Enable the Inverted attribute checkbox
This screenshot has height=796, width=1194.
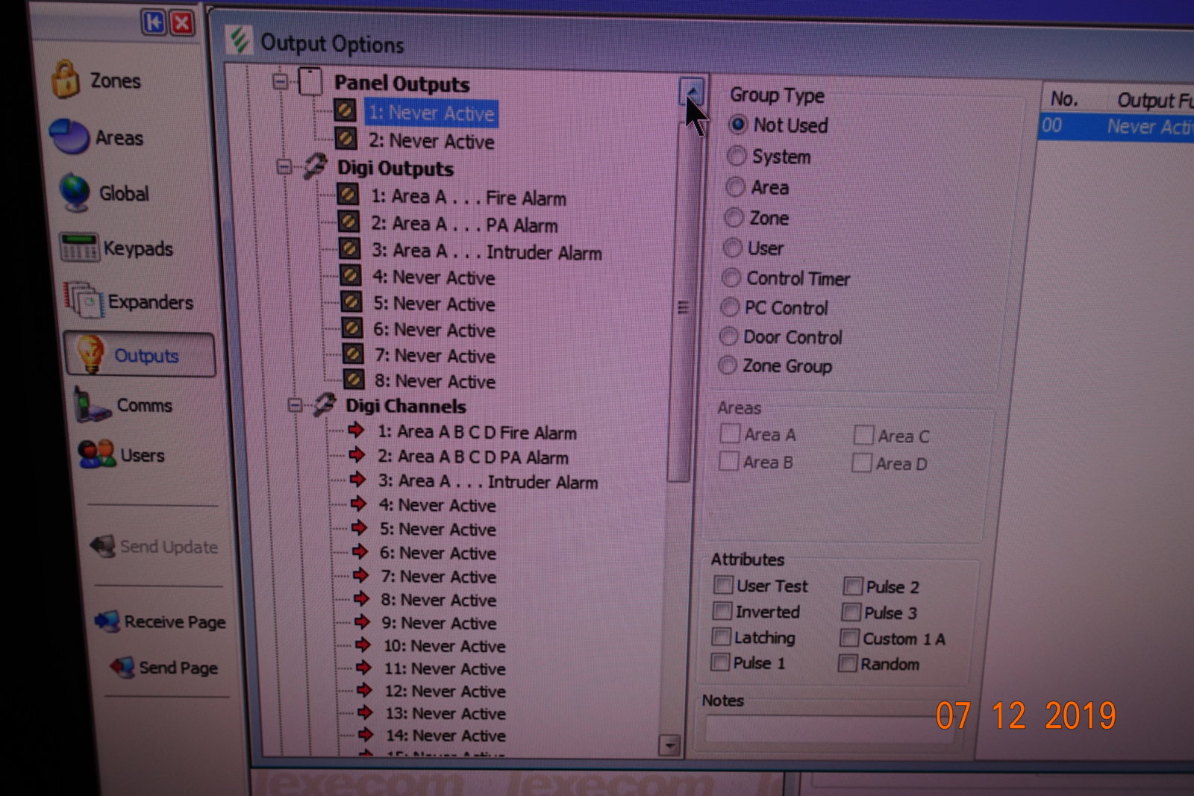[x=722, y=612]
